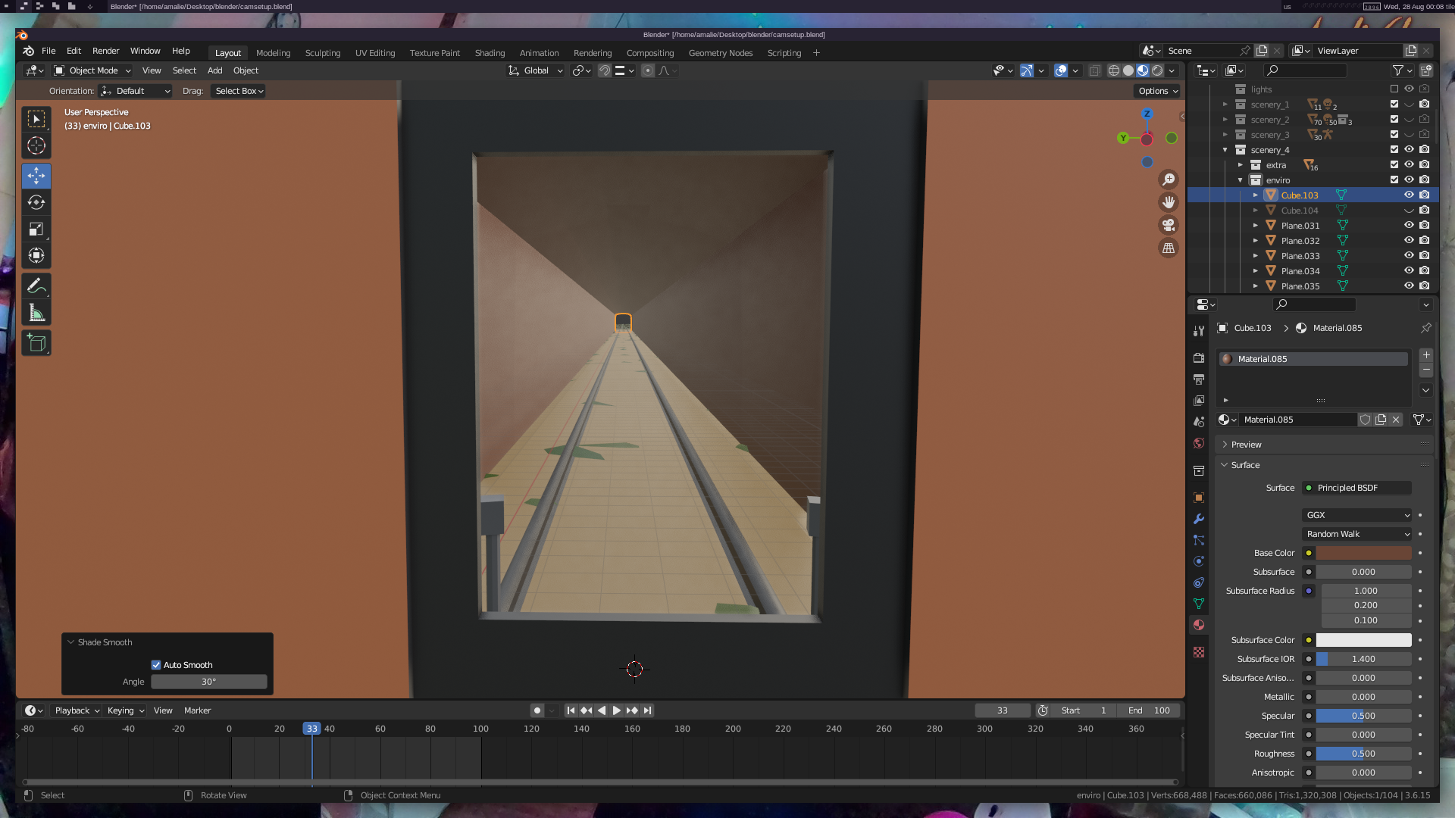Collapse the Surface panel
1455x818 pixels.
point(1245,465)
